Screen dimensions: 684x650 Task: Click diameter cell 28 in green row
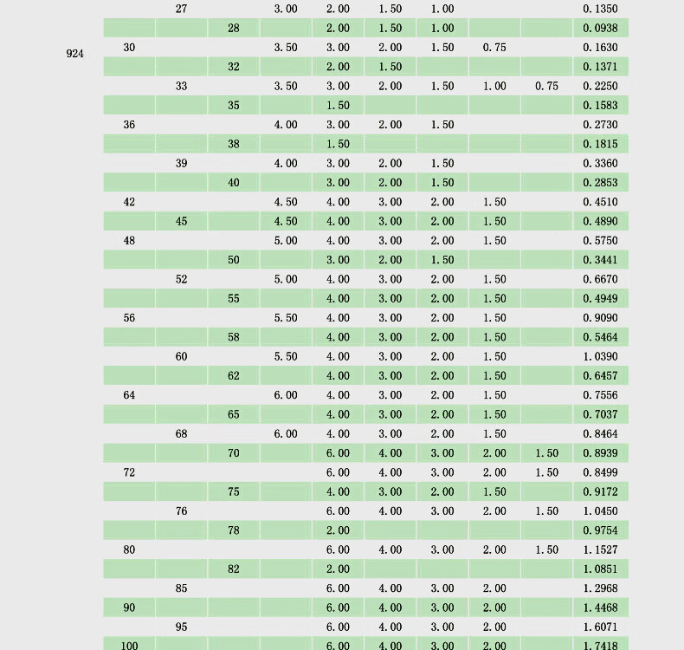(234, 29)
